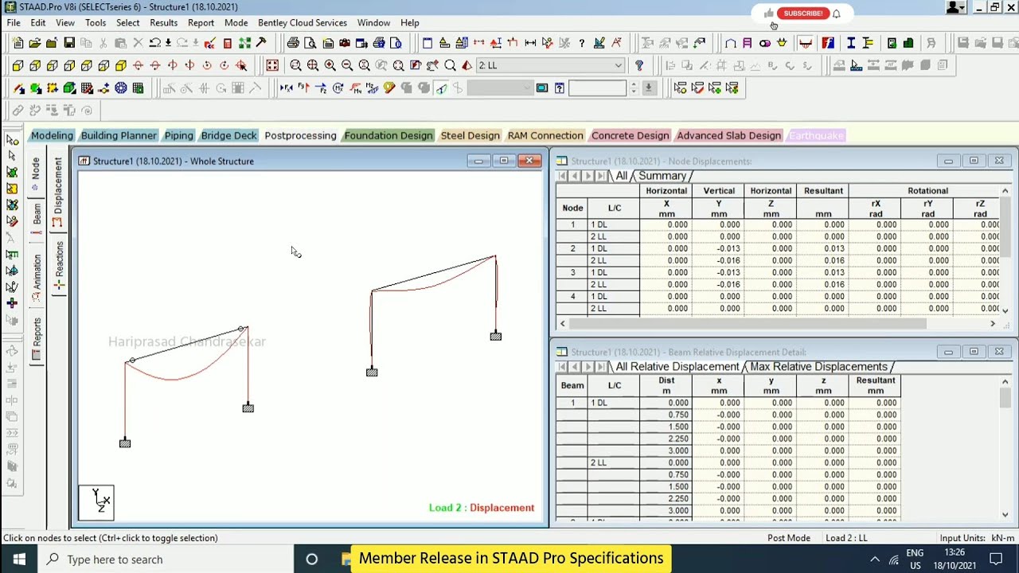Open the load case dropdown showing 2: LL

550,65
